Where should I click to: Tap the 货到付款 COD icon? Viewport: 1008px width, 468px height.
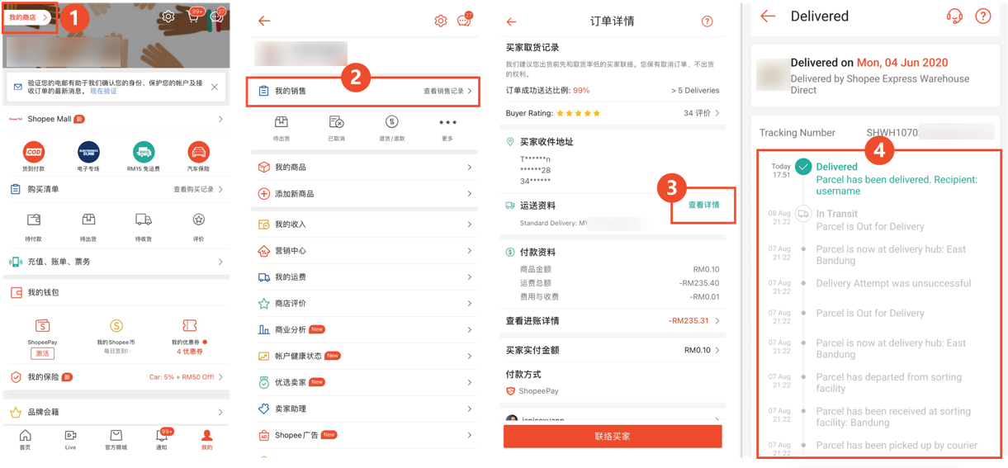click(x=34, y=152)
